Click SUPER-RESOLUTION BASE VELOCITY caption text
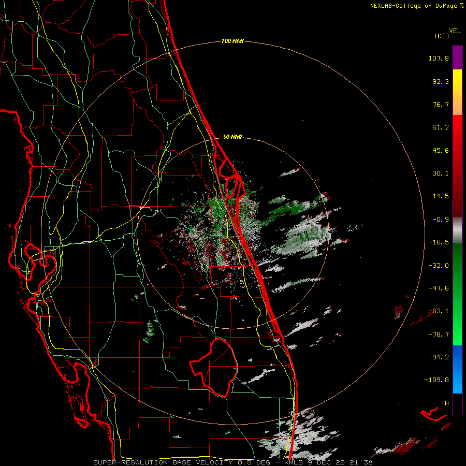Image resolution: width=466 pixels, height=466 pixels. [163, 462]
